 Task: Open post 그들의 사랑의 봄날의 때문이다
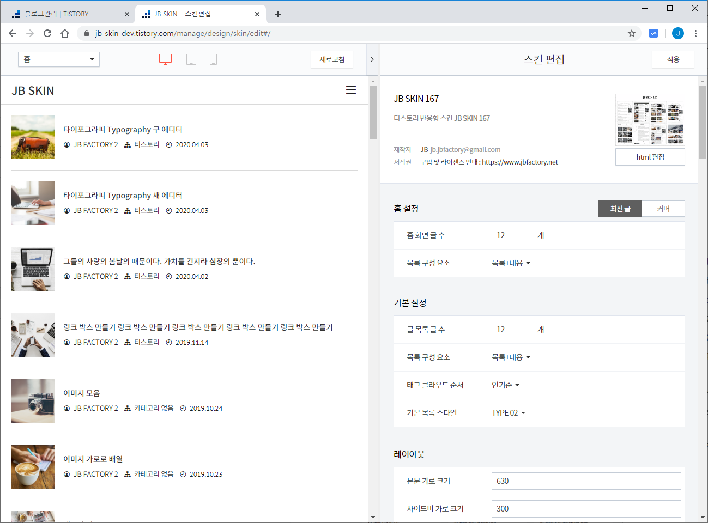point(159,261)
